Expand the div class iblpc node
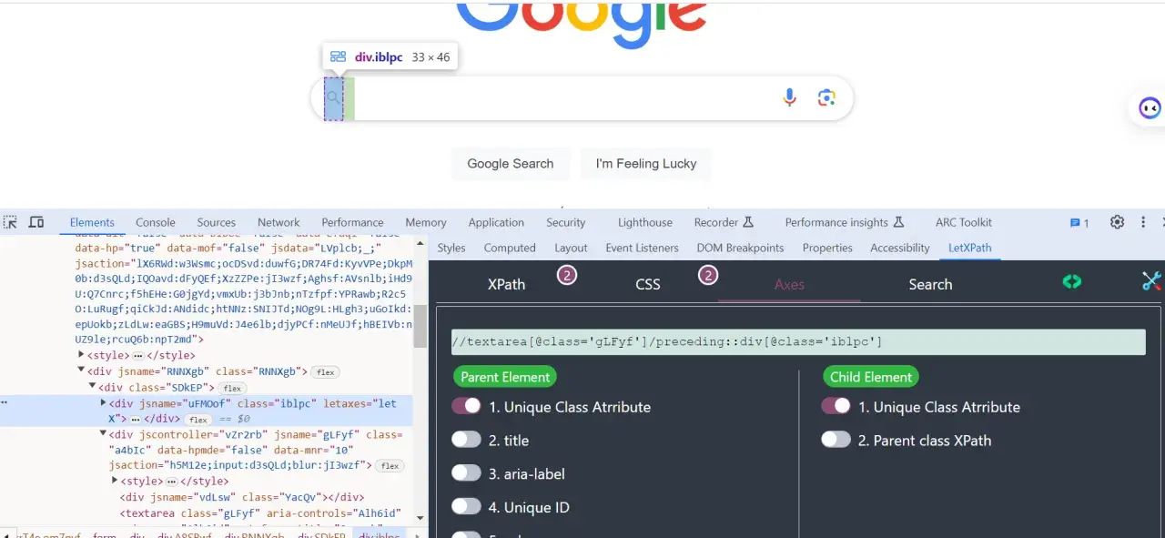The height and width of the screenshot is (538, 1165). (x=104, y=403)
